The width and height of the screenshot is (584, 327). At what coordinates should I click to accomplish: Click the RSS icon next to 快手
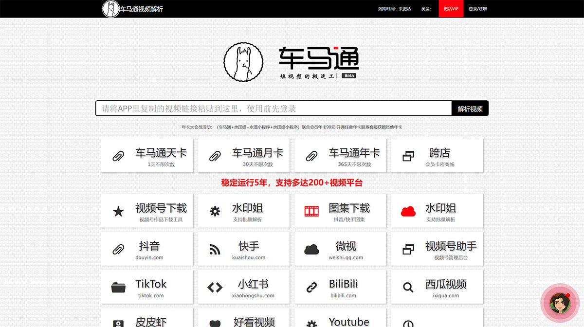214,248
